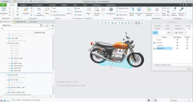Enable Display combined views checkbox
Viewport: 193px width, 102px height.
(x=153, y=65)
